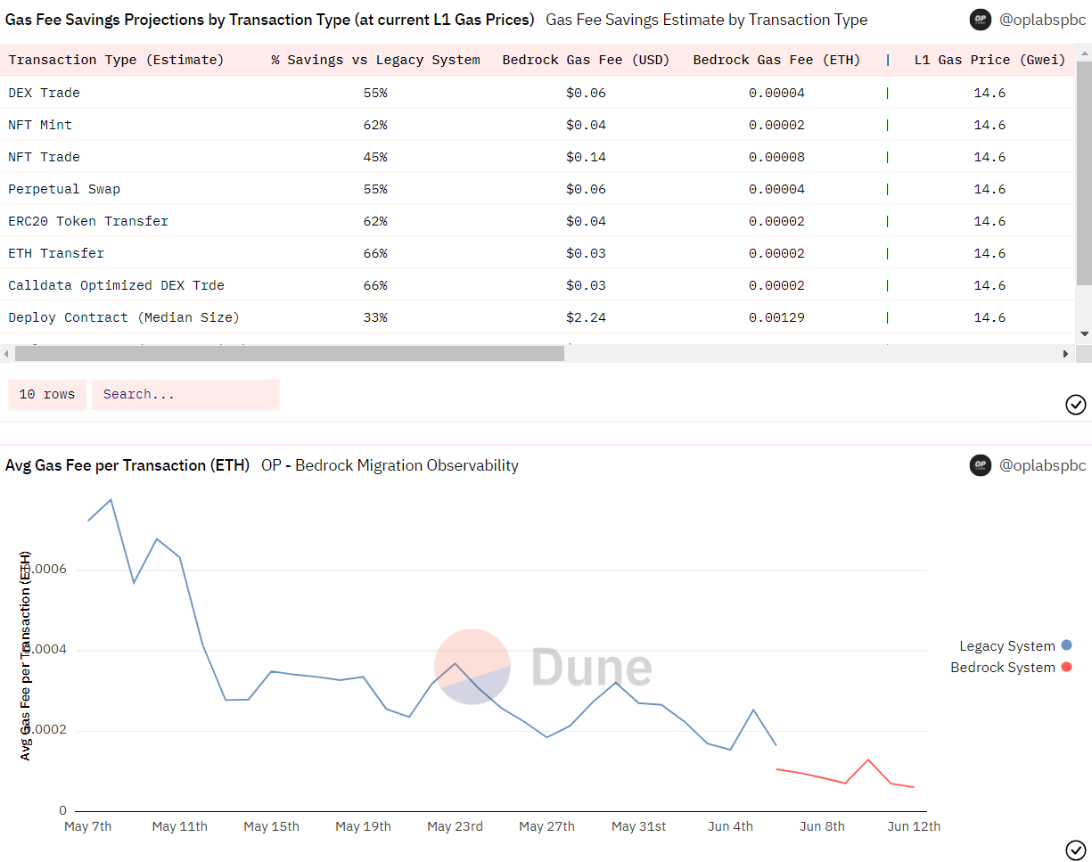Sort by Bedrock Gas Fee (USD) column header
This screenshot has width=1092, height=862.
click(586, 60)
